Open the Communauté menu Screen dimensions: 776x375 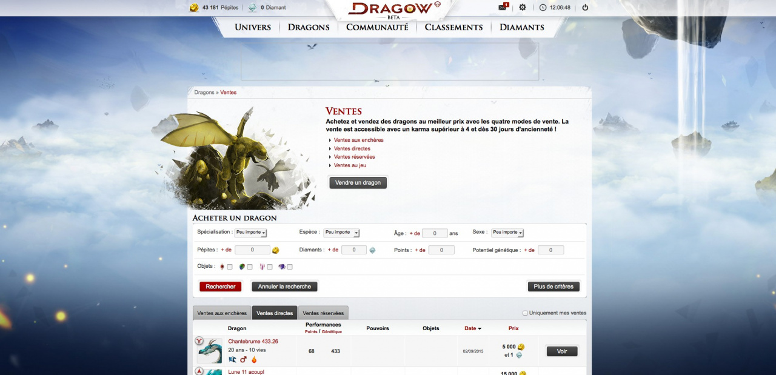(377, 27)
